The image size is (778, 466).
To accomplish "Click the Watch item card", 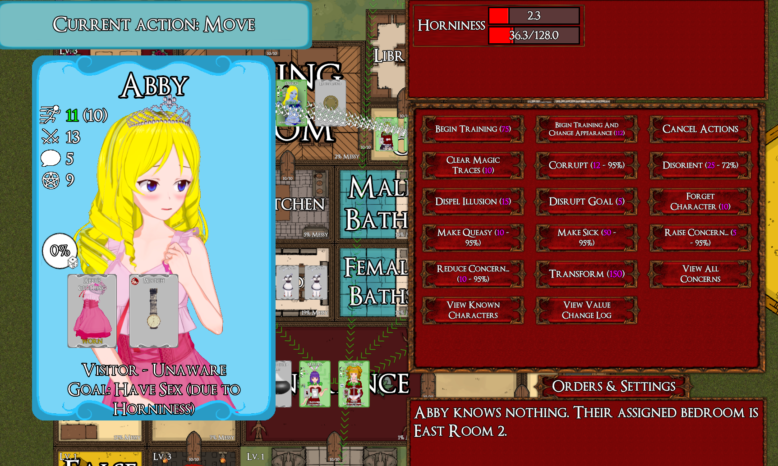I will pyautogui.click(x=154, y=311).
